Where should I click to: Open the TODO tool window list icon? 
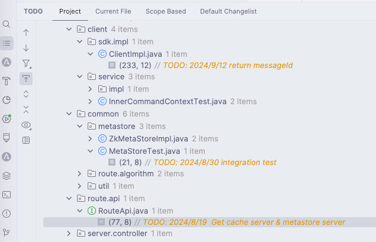point(7,43)
